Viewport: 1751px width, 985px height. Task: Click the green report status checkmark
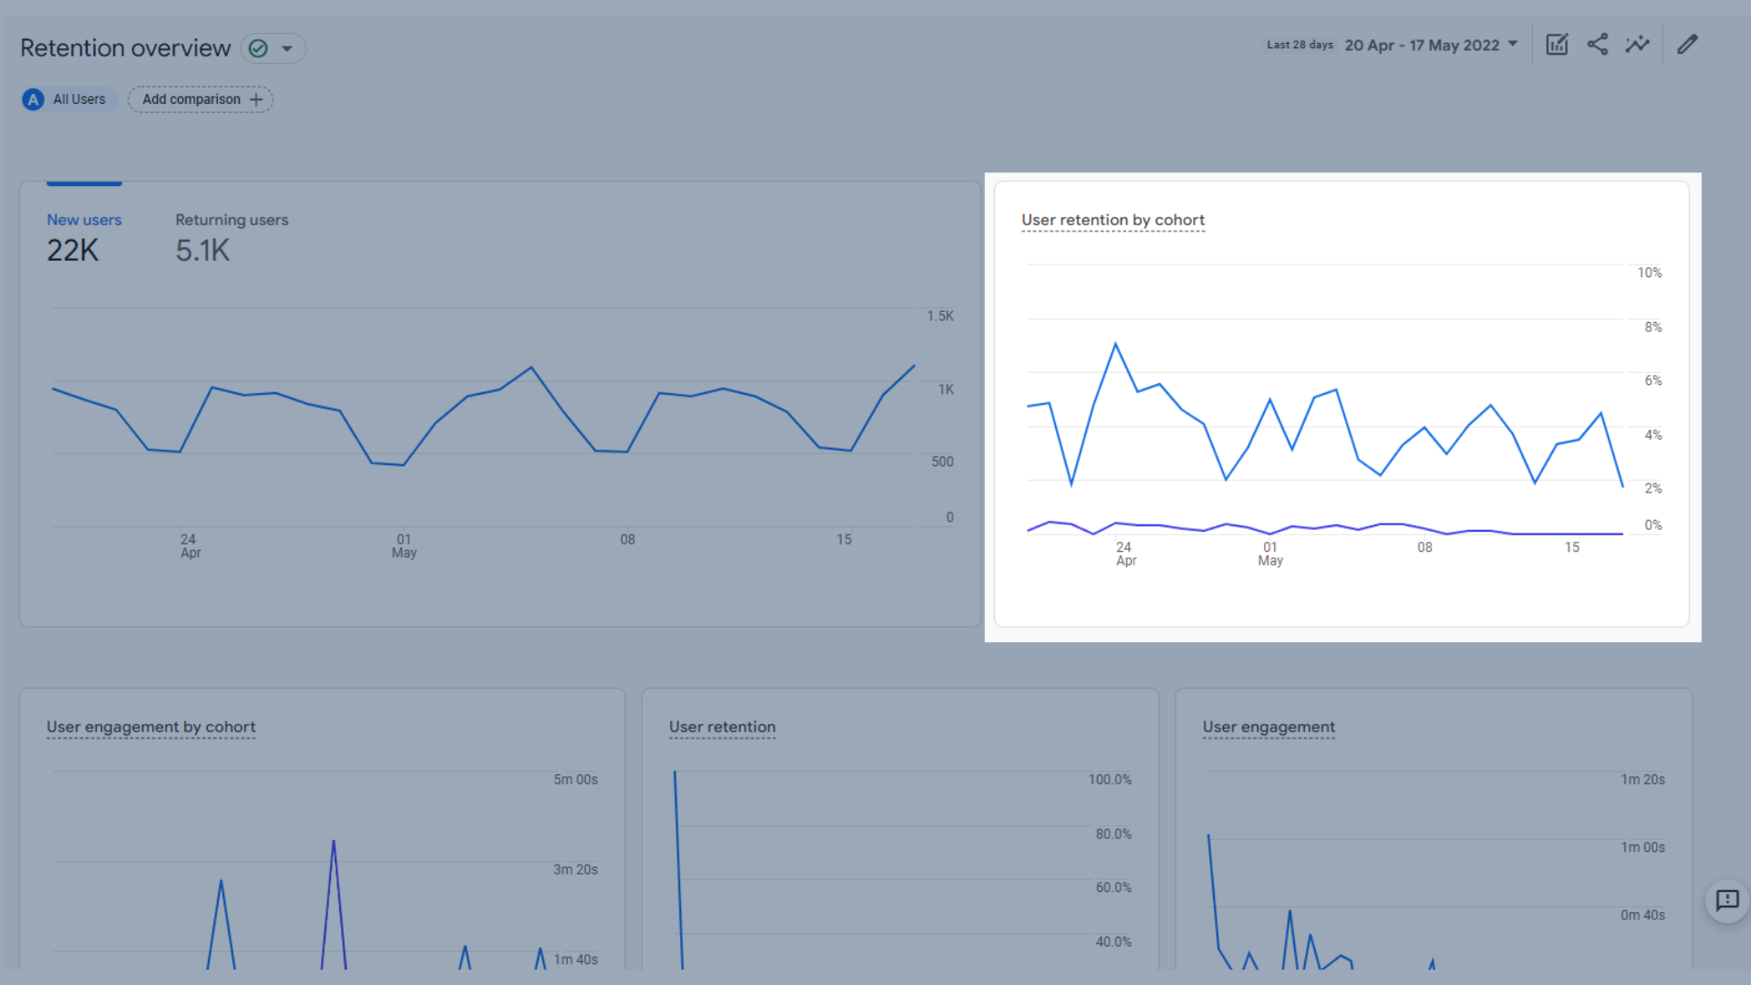click(258, 48)
